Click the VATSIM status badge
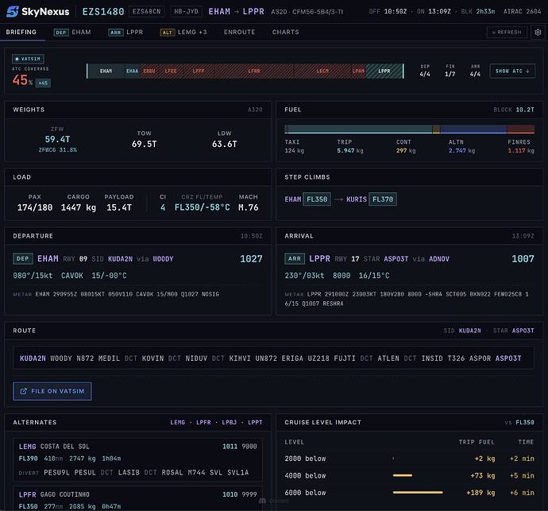The width and height of the screenshot is (548, 511). (28, 59)
